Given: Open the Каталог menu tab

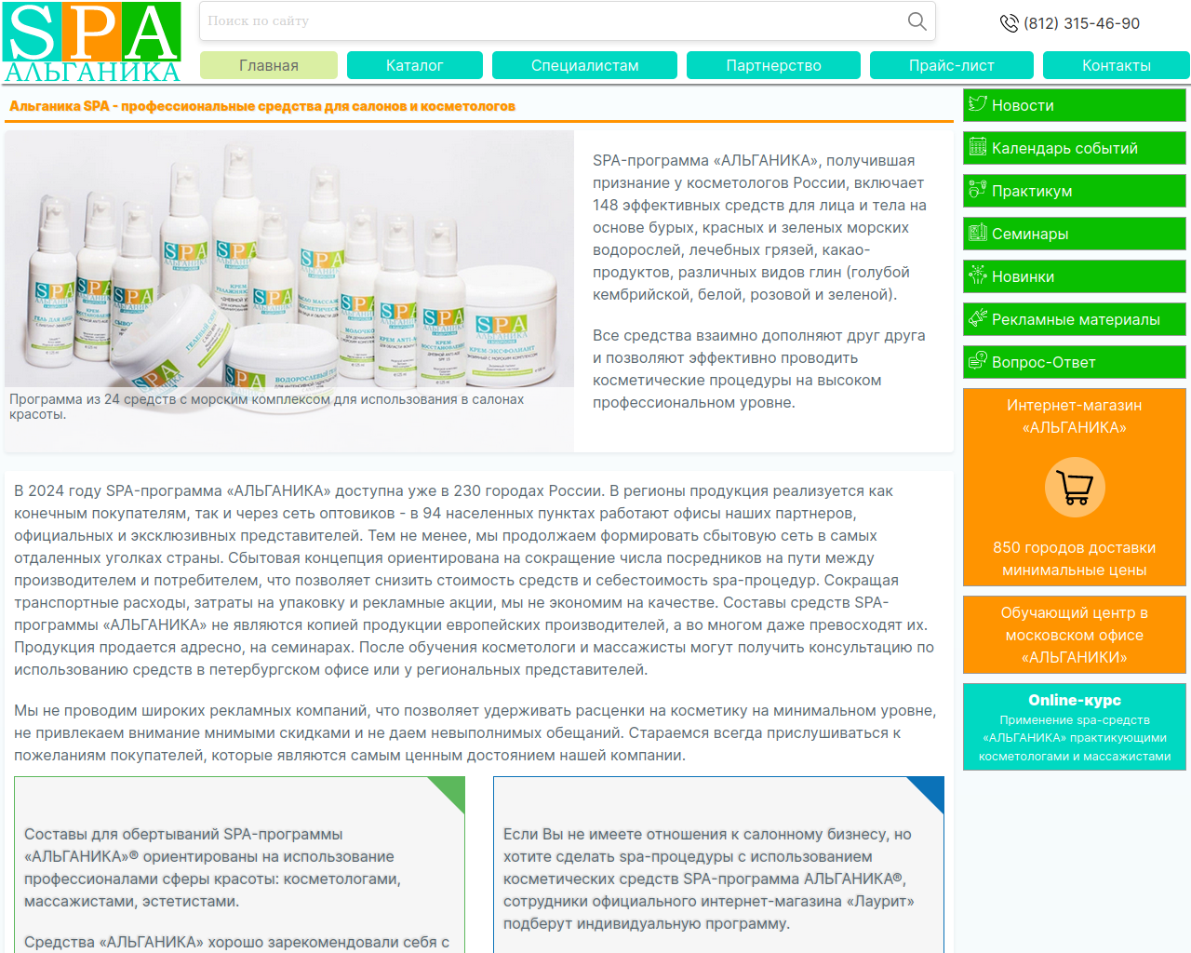Looking at the screenshot, I should coord(415,65).
